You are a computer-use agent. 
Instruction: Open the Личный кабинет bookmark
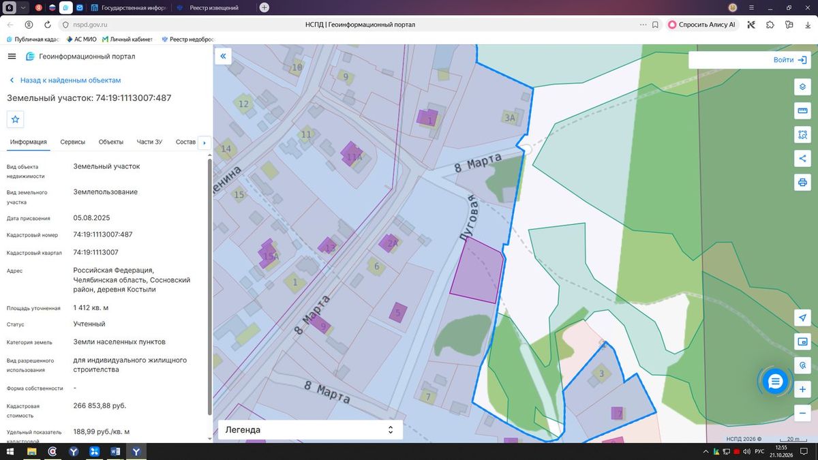click(x=127, y=40)
